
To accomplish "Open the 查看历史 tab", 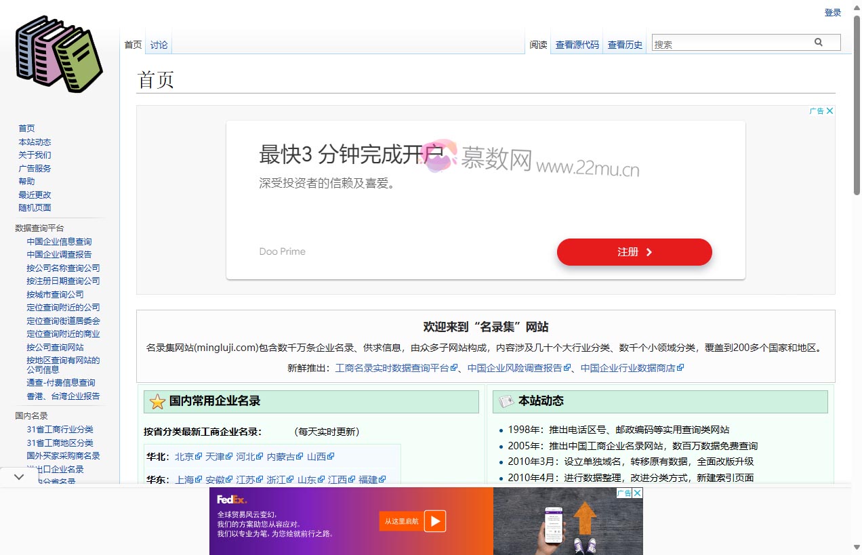I will click(x=623, y=45).
